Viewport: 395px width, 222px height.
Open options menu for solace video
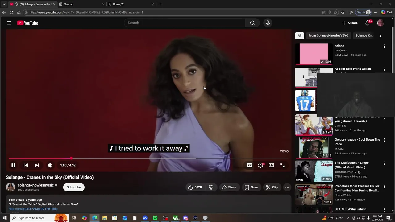point(384,46)
